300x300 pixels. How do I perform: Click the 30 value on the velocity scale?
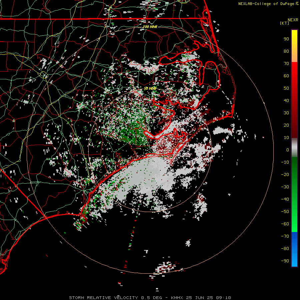pyautogui.click(x=286, y=113)
